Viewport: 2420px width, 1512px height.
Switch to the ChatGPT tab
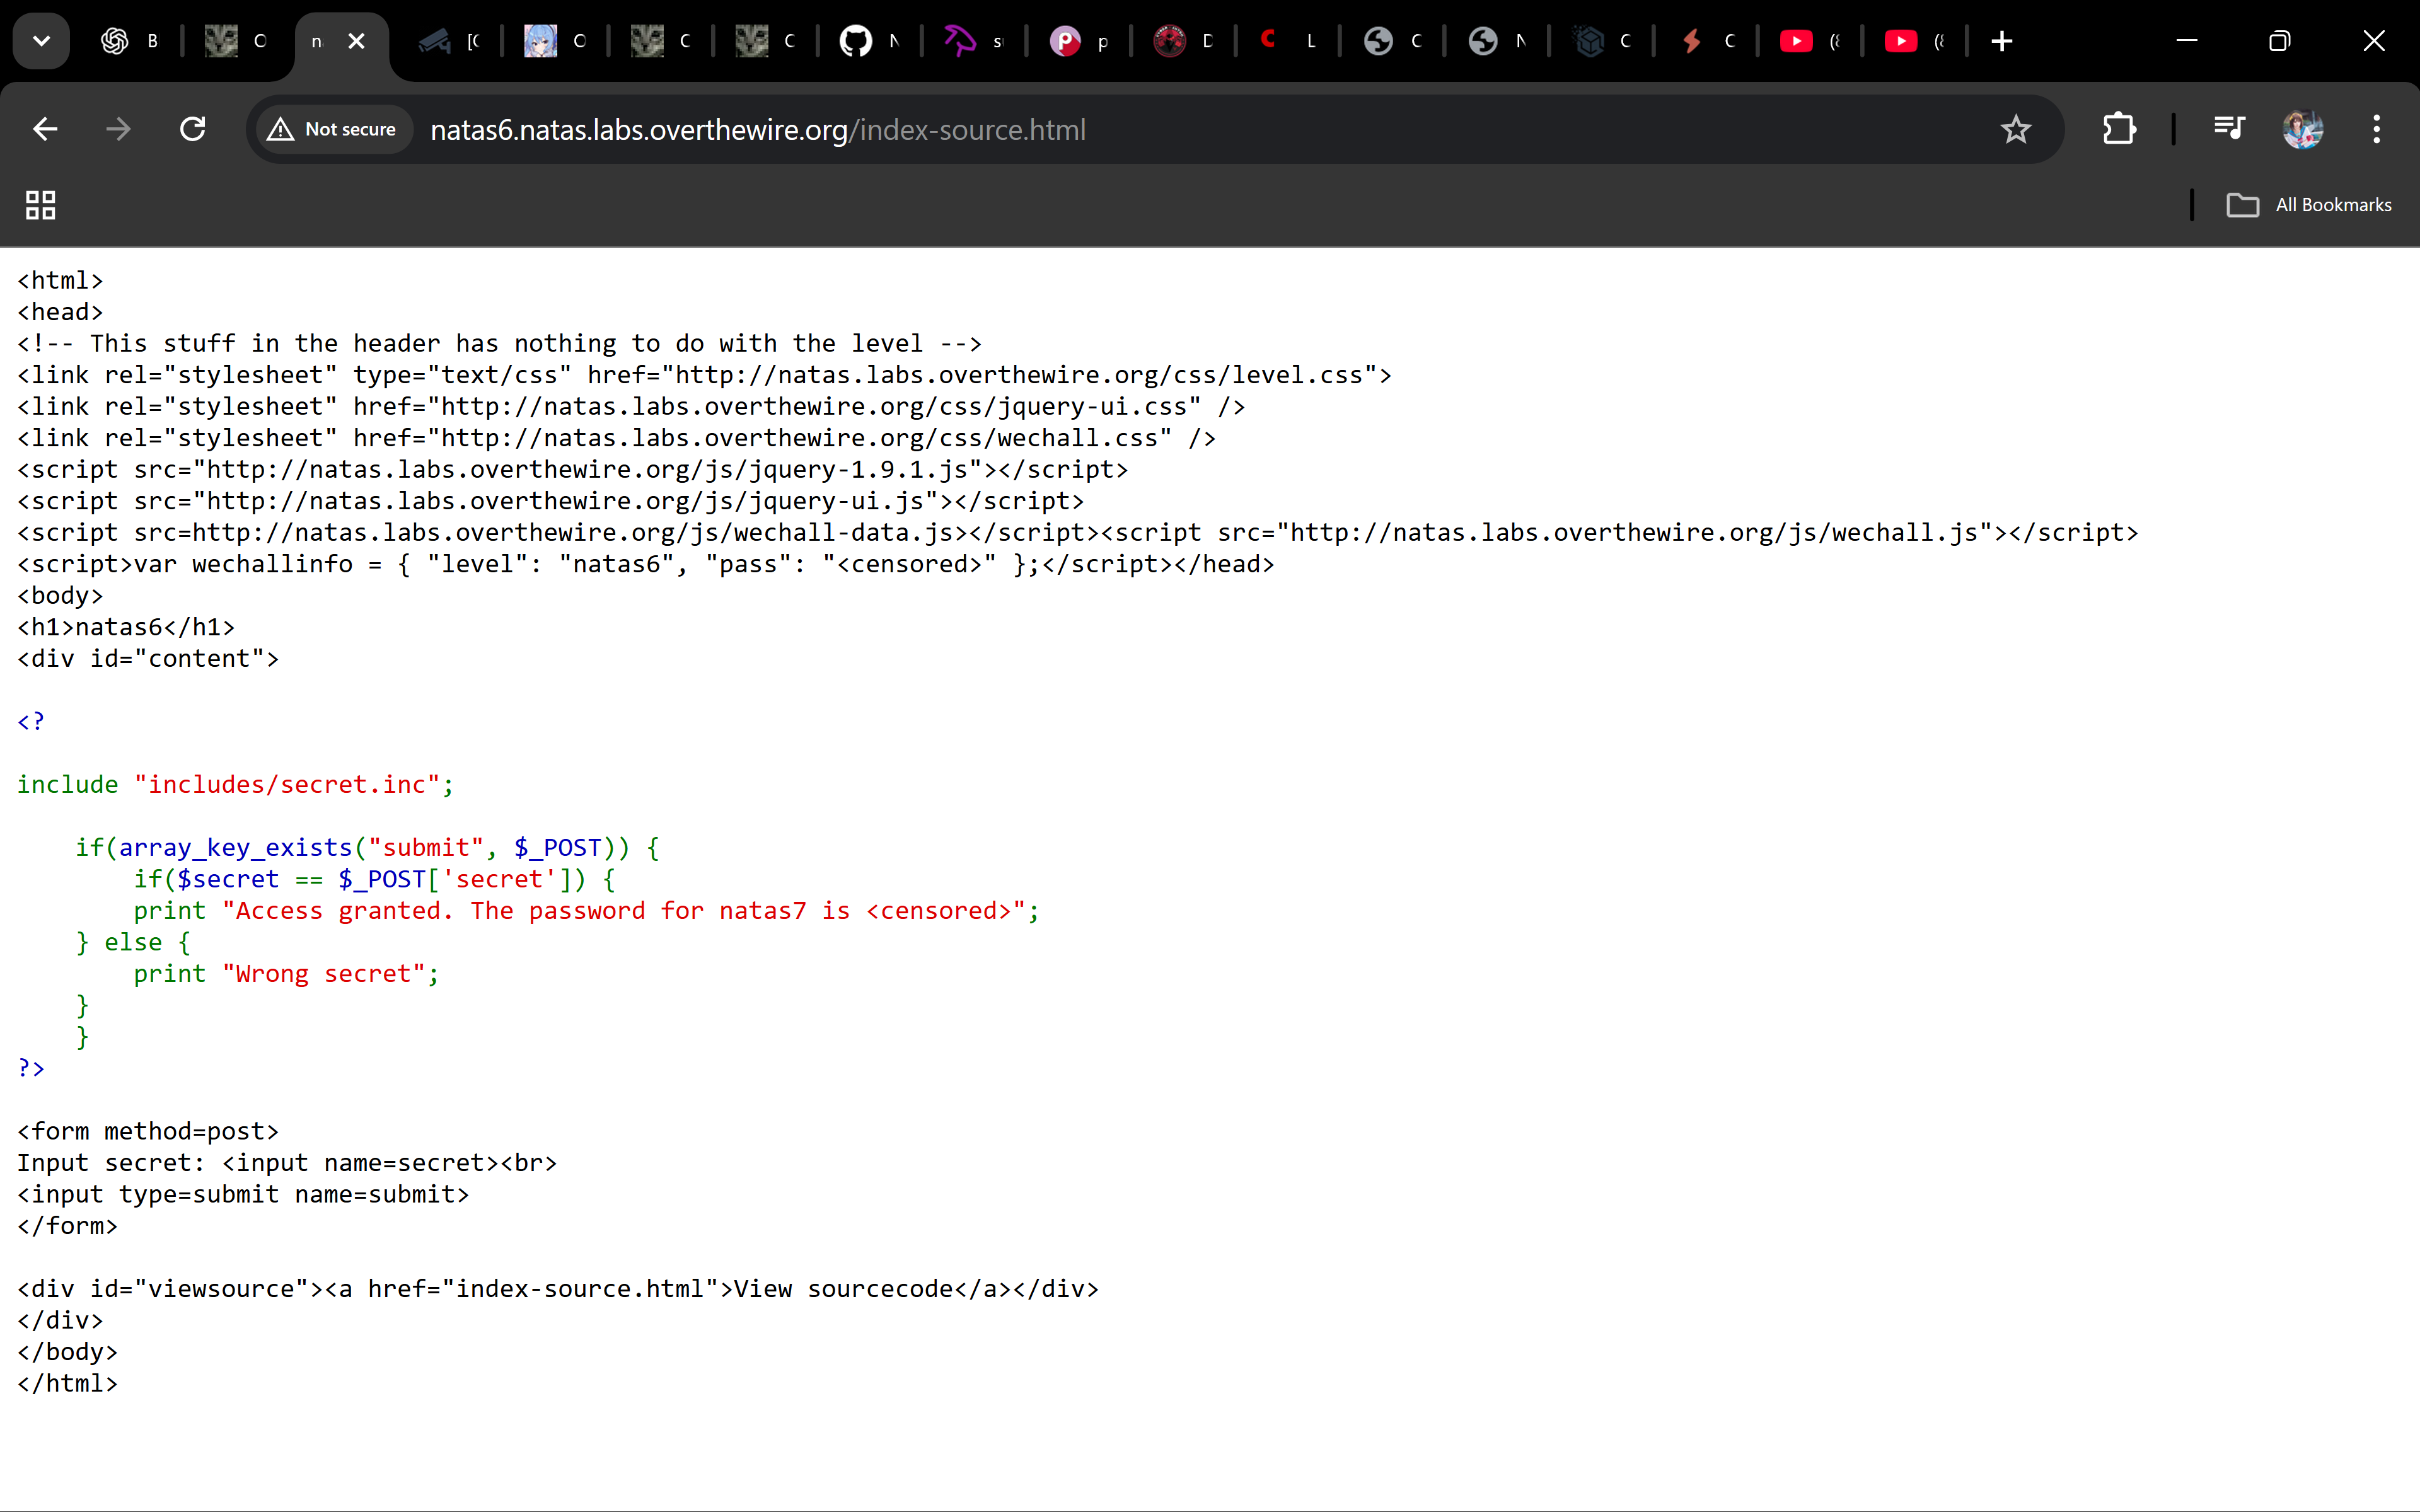pyautogui.click(x=130, y=41)
